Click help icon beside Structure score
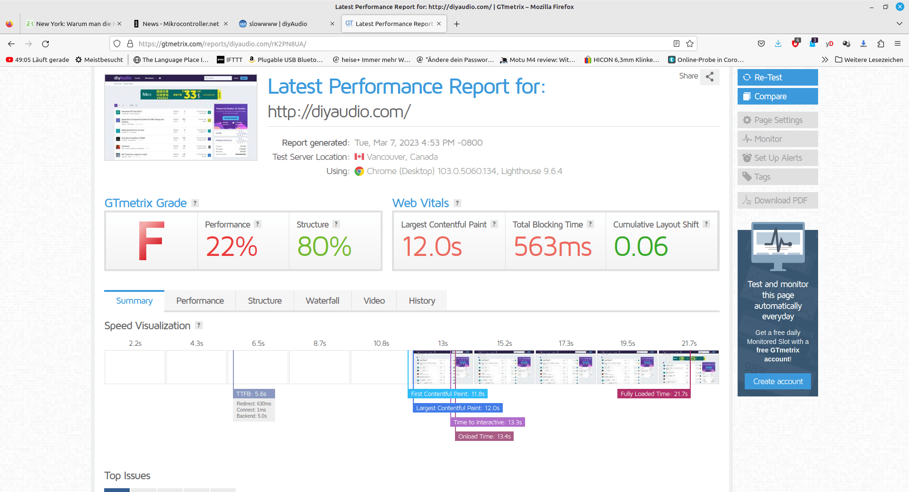Viewport: 909px width, 492px height. [x=336, y=224]
